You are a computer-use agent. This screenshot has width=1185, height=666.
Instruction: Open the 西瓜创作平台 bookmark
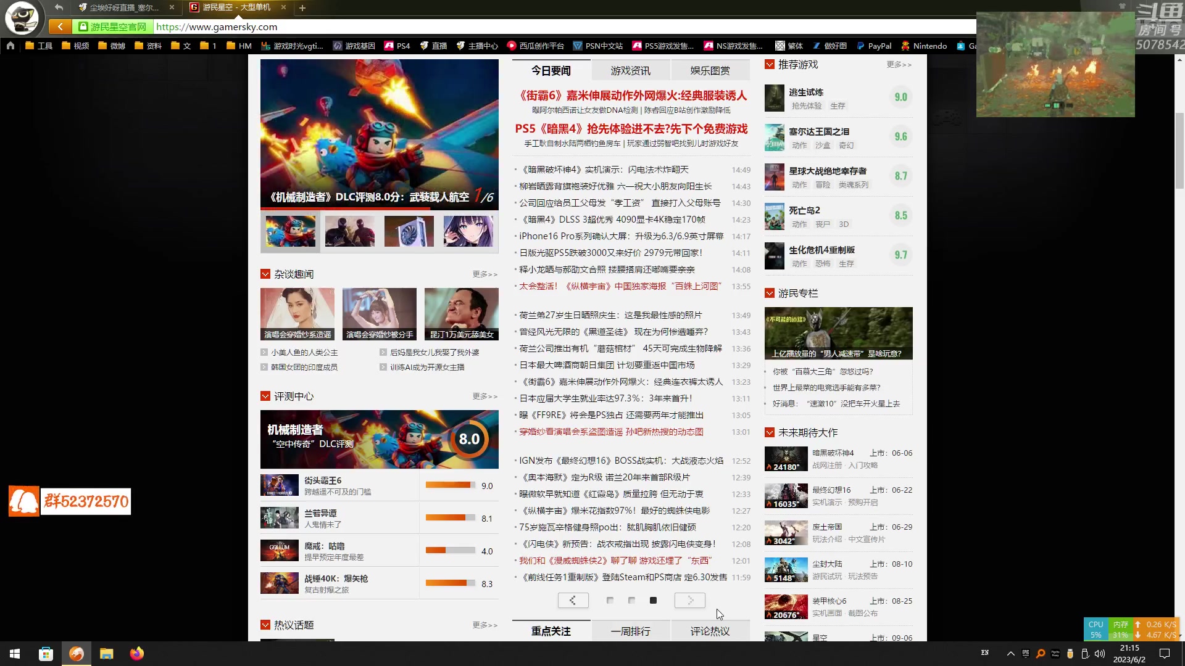[536, 46]
